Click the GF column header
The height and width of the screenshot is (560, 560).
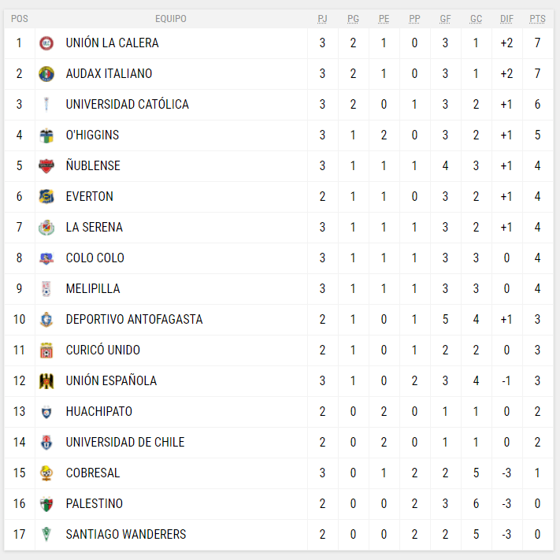click(x=445, y=19)
